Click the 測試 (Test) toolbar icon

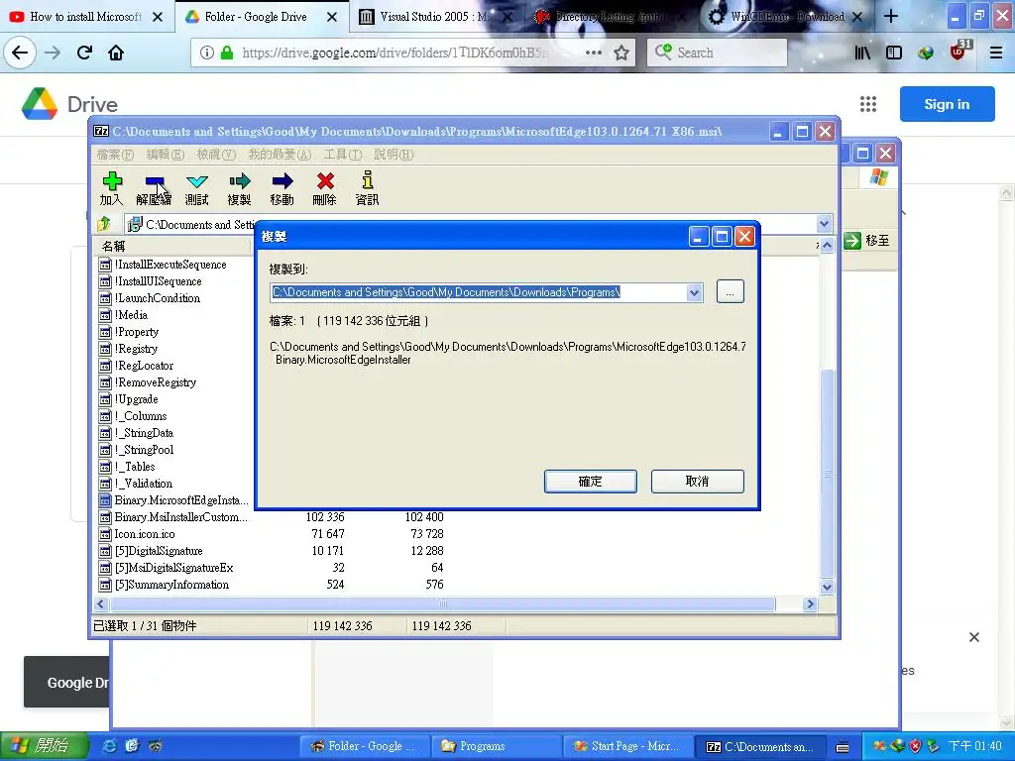click(x=197, y=181)
